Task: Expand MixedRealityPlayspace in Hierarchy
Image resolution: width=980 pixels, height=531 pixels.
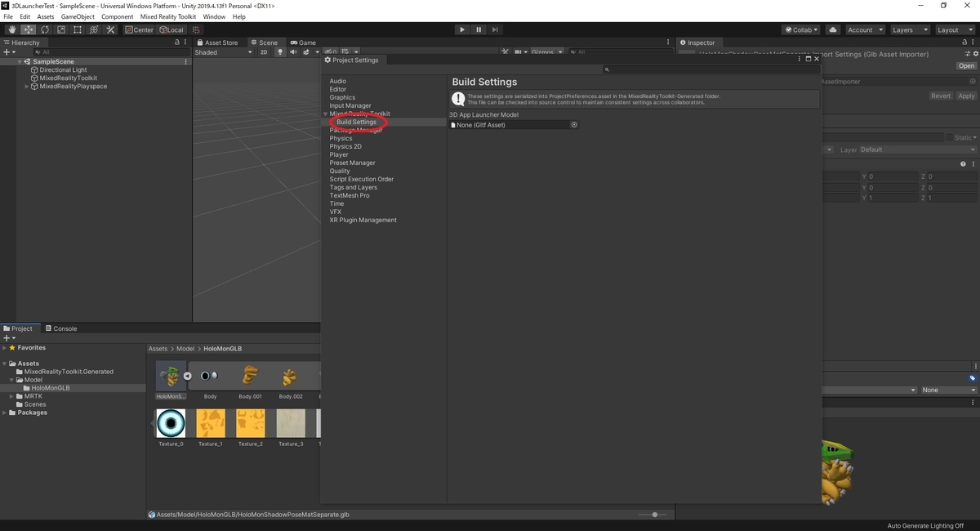Action: (x=26, y=86)
